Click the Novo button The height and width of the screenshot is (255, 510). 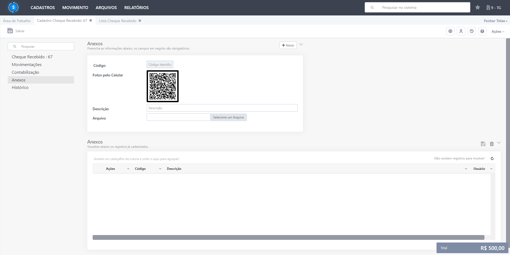[288, 45]
